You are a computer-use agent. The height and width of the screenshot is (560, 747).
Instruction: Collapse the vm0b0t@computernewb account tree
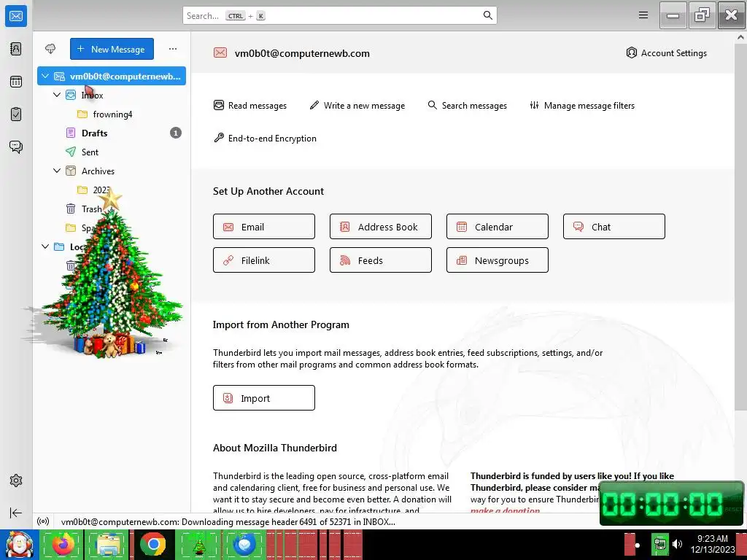45,76
